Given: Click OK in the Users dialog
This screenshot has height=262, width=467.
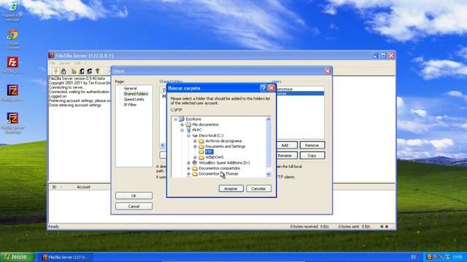Looking at the screenshot, I should 134,196.
